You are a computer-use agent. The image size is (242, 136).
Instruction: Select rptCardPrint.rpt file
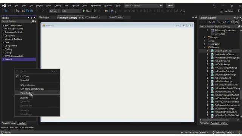pos(222,61)
